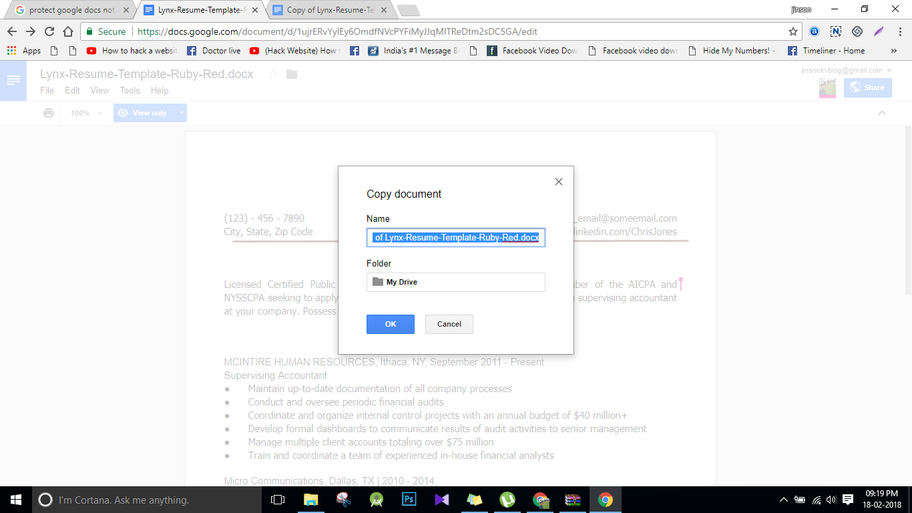Cancel the Copy document dialog

pyautogui.click(x=449, y=324)
